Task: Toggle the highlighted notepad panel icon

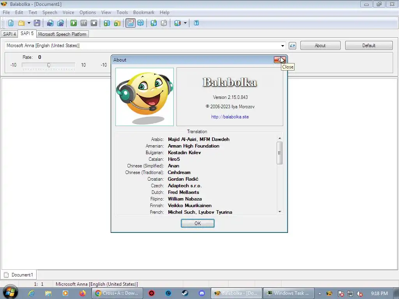Action: coord(130,23)
